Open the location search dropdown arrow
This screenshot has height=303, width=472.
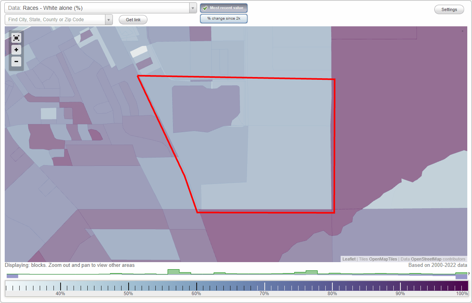coord(109,20)
